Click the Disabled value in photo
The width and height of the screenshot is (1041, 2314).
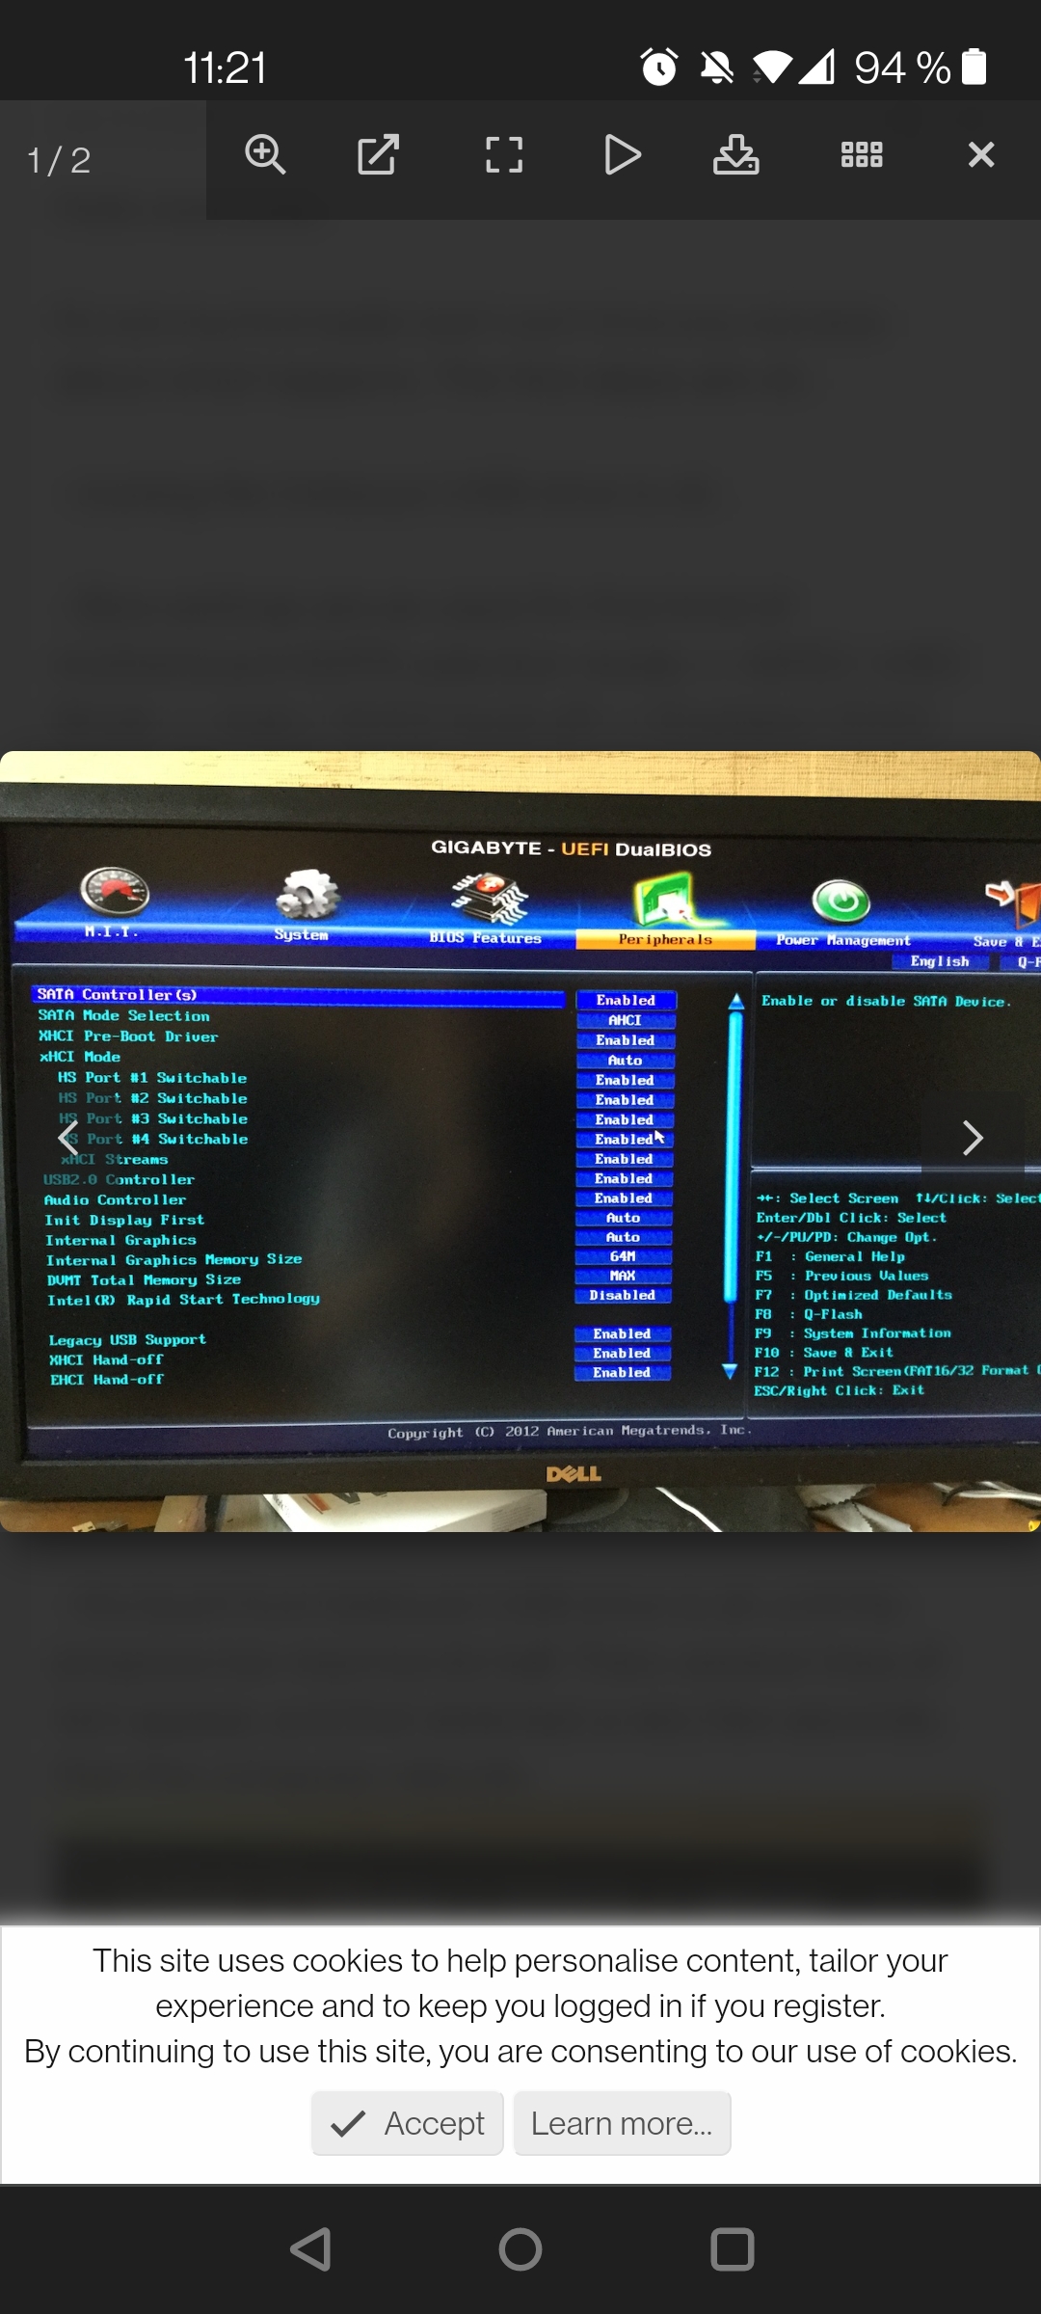coord(623,1295)
